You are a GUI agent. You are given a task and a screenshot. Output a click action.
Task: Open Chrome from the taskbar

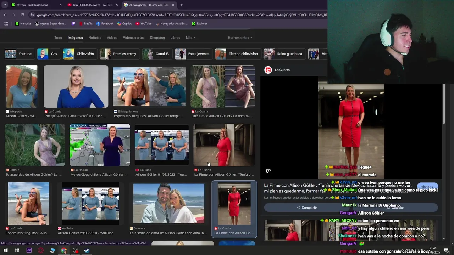click(64, 250)
